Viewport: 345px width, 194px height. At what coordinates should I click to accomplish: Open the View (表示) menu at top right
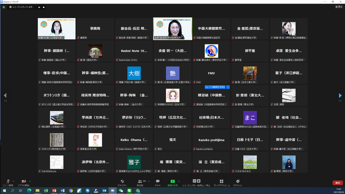click(x=339, y=7)
